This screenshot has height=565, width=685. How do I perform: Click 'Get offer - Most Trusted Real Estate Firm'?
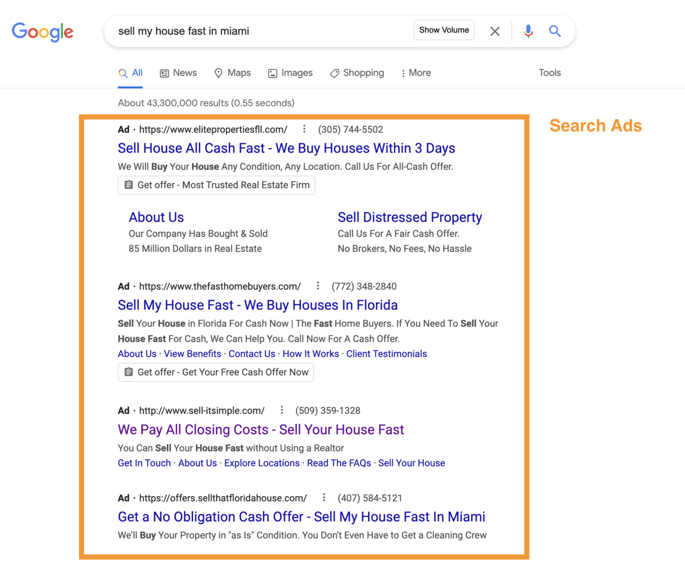point(216,185)
